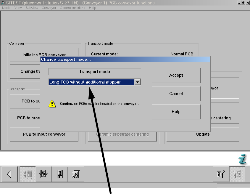Click the Transport mode header label
250x194 pixels.
pos(95,72)
